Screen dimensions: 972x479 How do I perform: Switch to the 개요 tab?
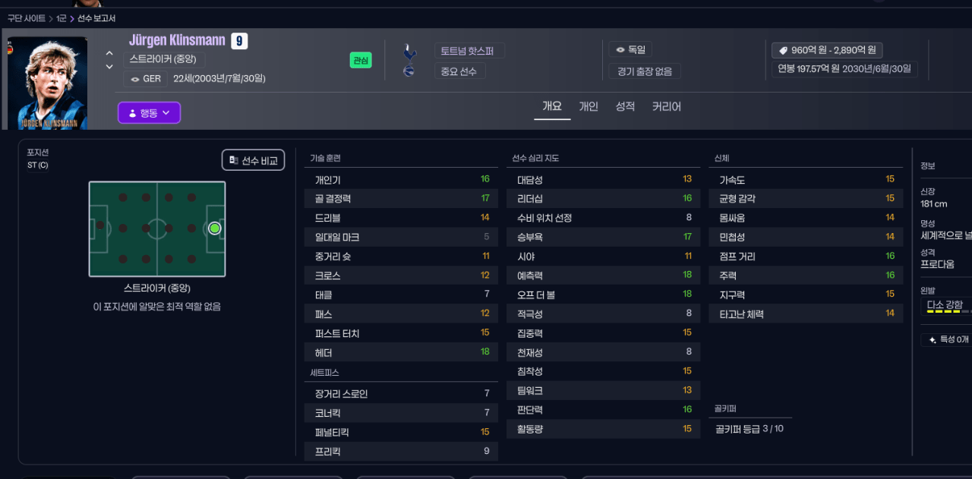(x=552, y=106)
